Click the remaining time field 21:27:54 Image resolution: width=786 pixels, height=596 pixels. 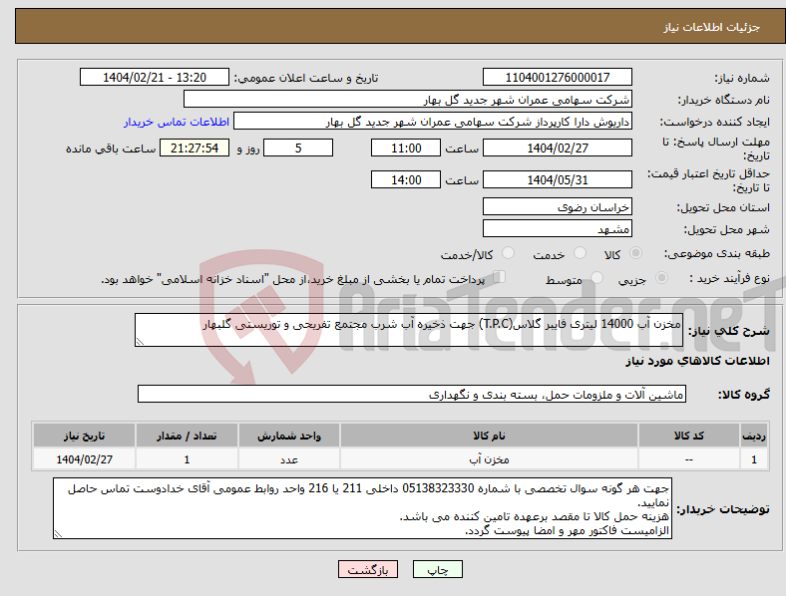click(x=195, y=149)
